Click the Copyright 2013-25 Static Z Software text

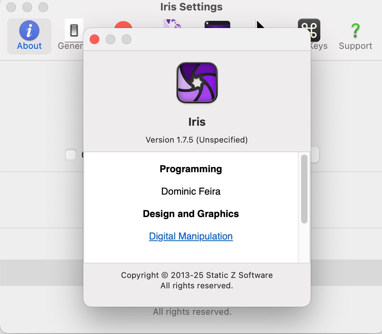pos(197,275)
